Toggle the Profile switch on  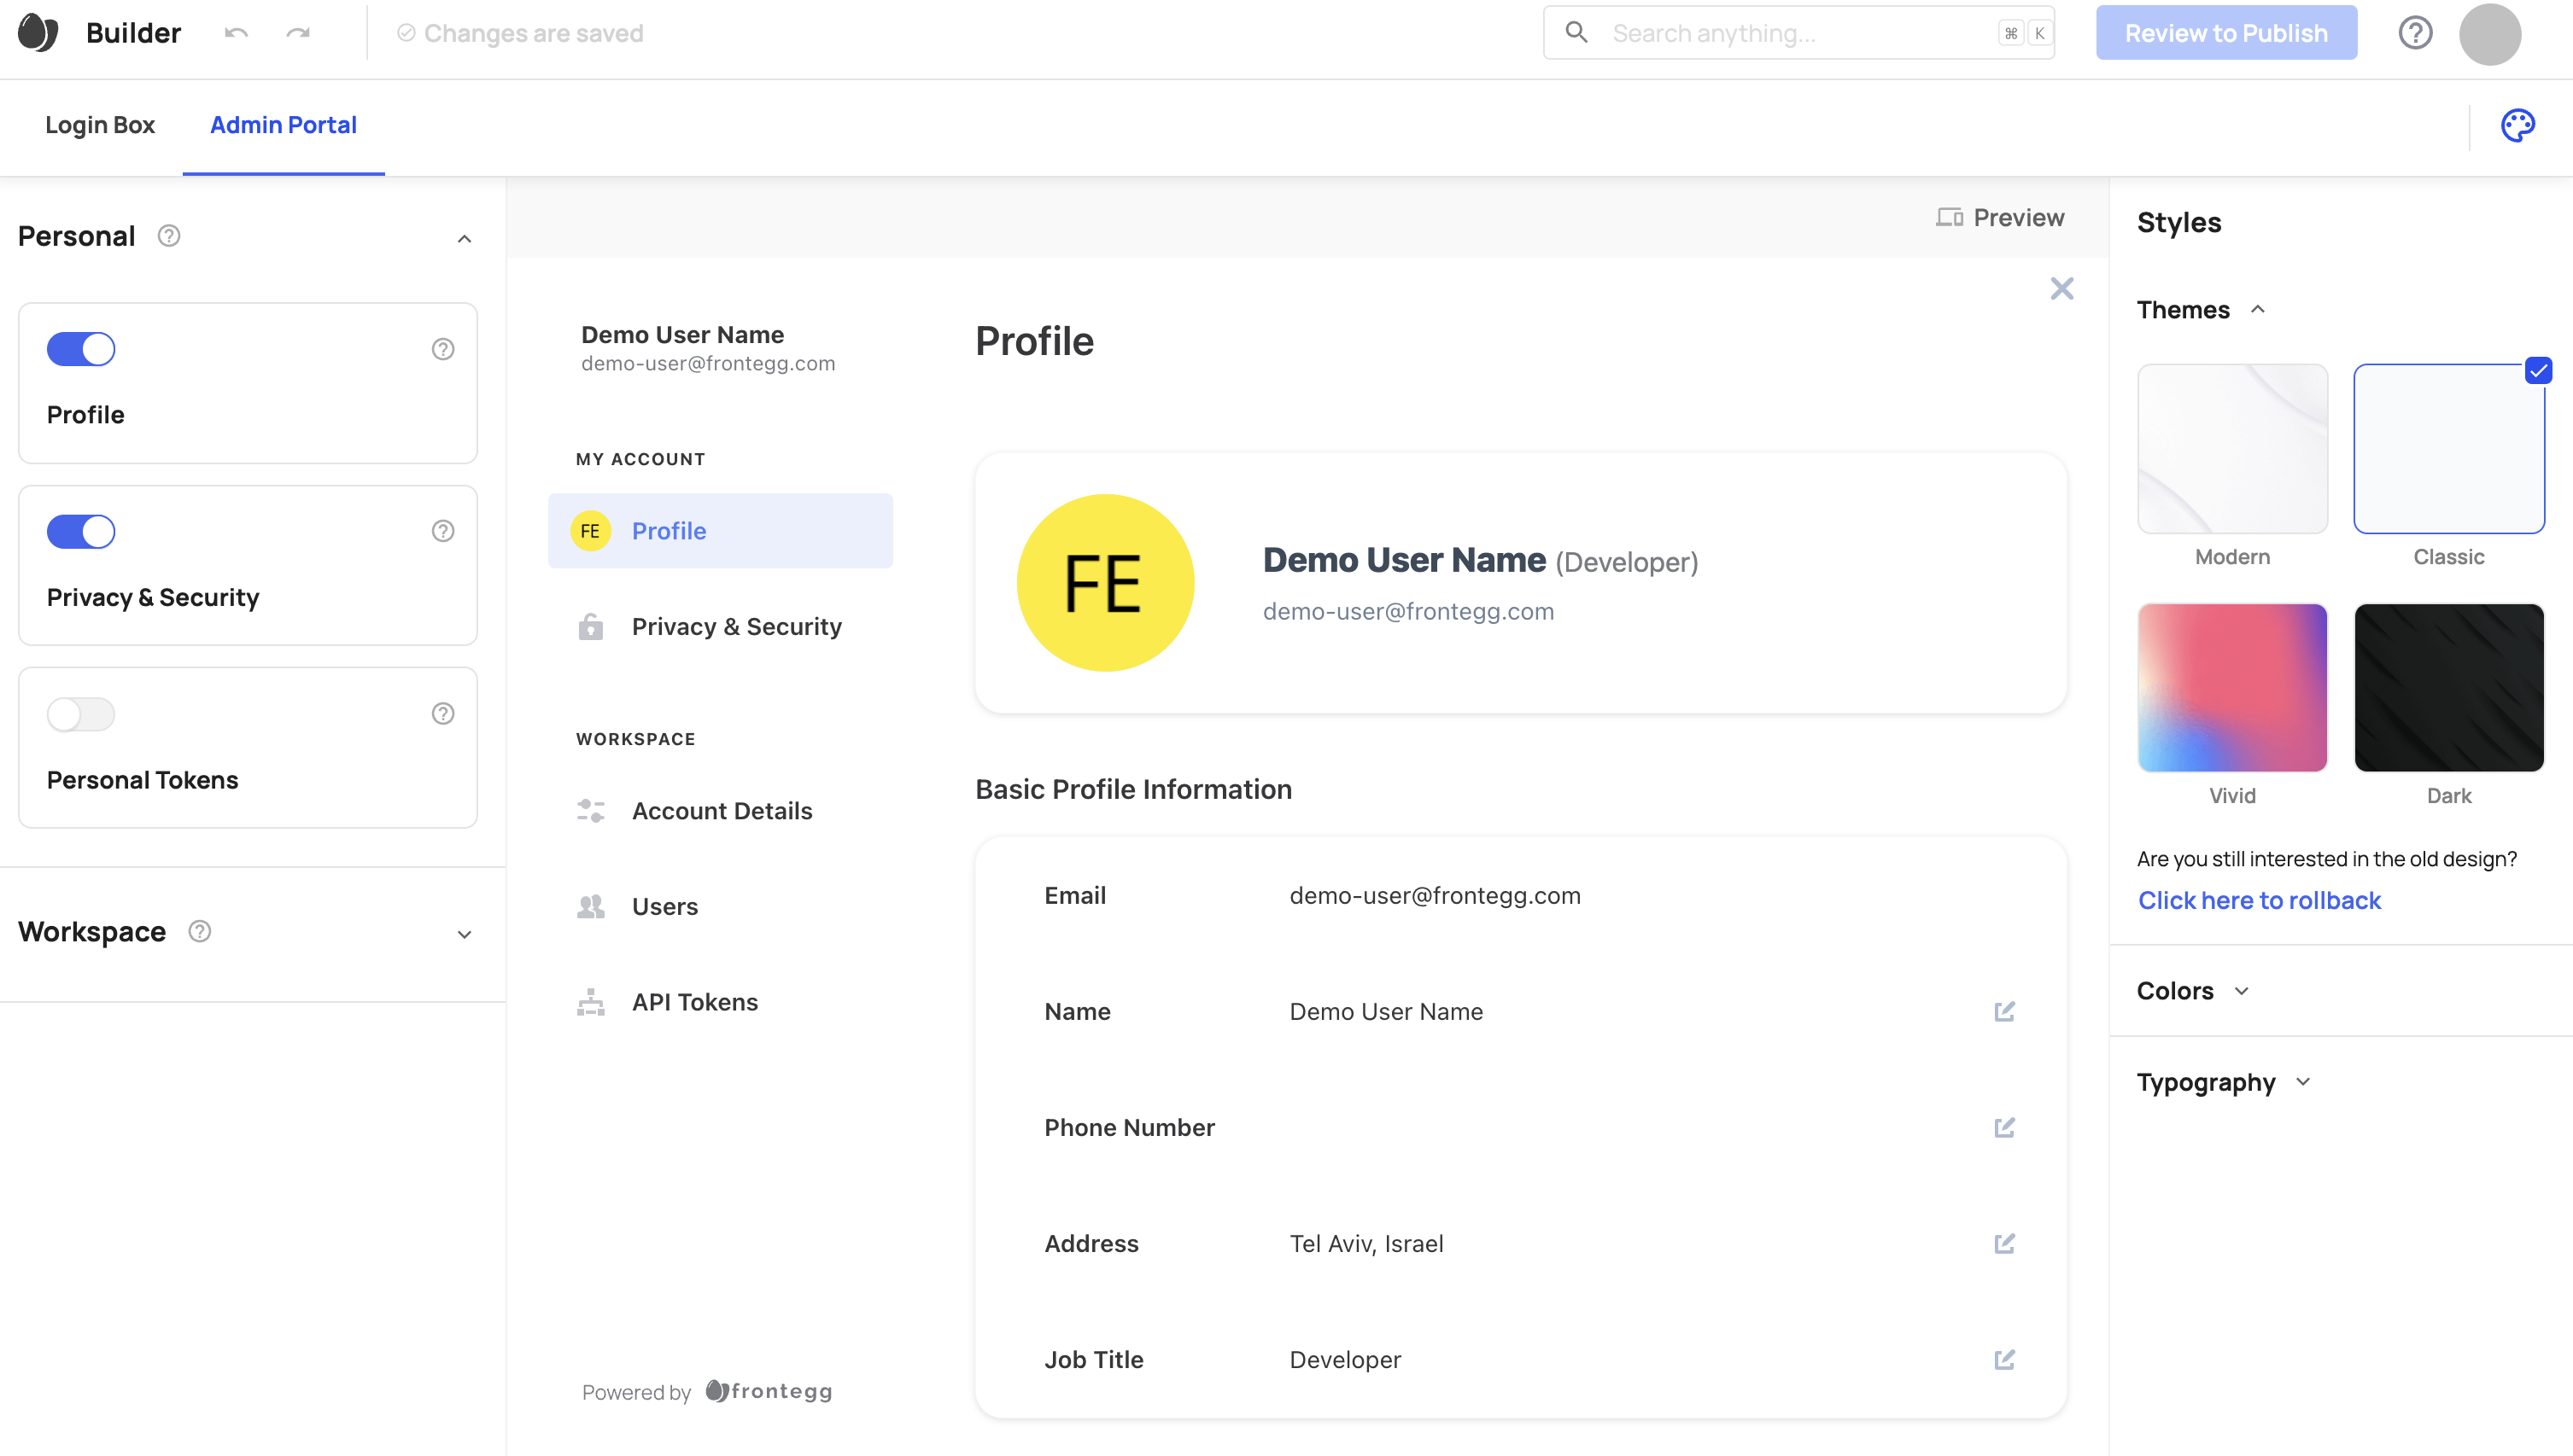click(x=81, y=350)
